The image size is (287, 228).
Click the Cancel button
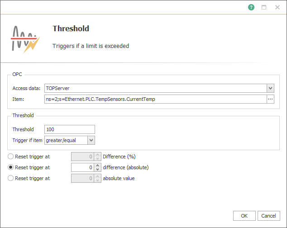[269, 216]
